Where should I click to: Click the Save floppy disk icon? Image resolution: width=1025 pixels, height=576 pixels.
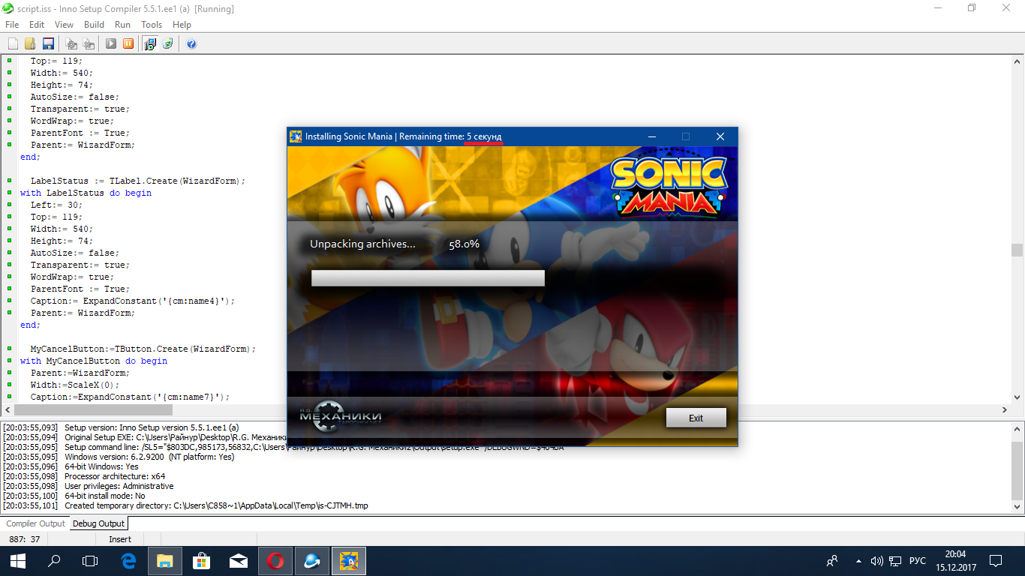48,43
